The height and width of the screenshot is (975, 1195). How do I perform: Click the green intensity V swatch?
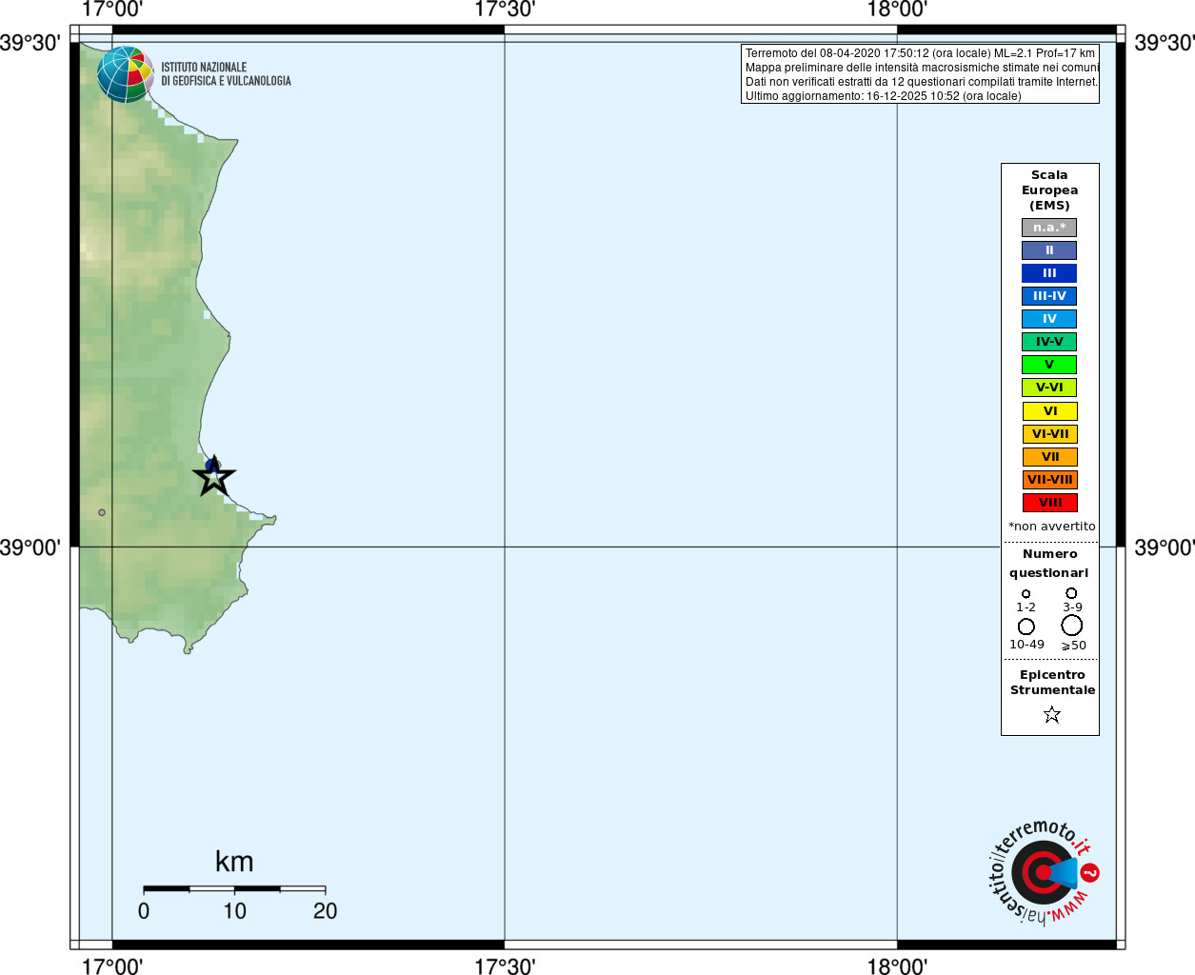tap(1049, 365)
